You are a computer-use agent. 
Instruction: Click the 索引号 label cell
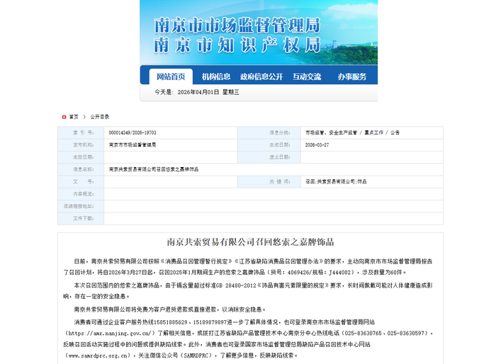(x=81, y=133)
